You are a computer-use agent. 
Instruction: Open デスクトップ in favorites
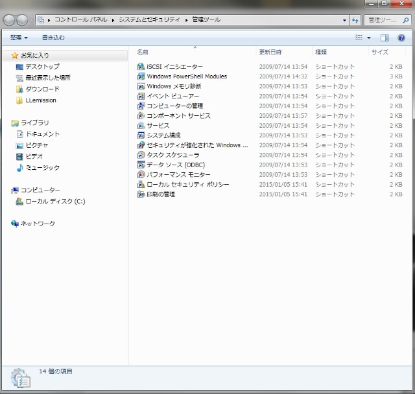[42, 67]
